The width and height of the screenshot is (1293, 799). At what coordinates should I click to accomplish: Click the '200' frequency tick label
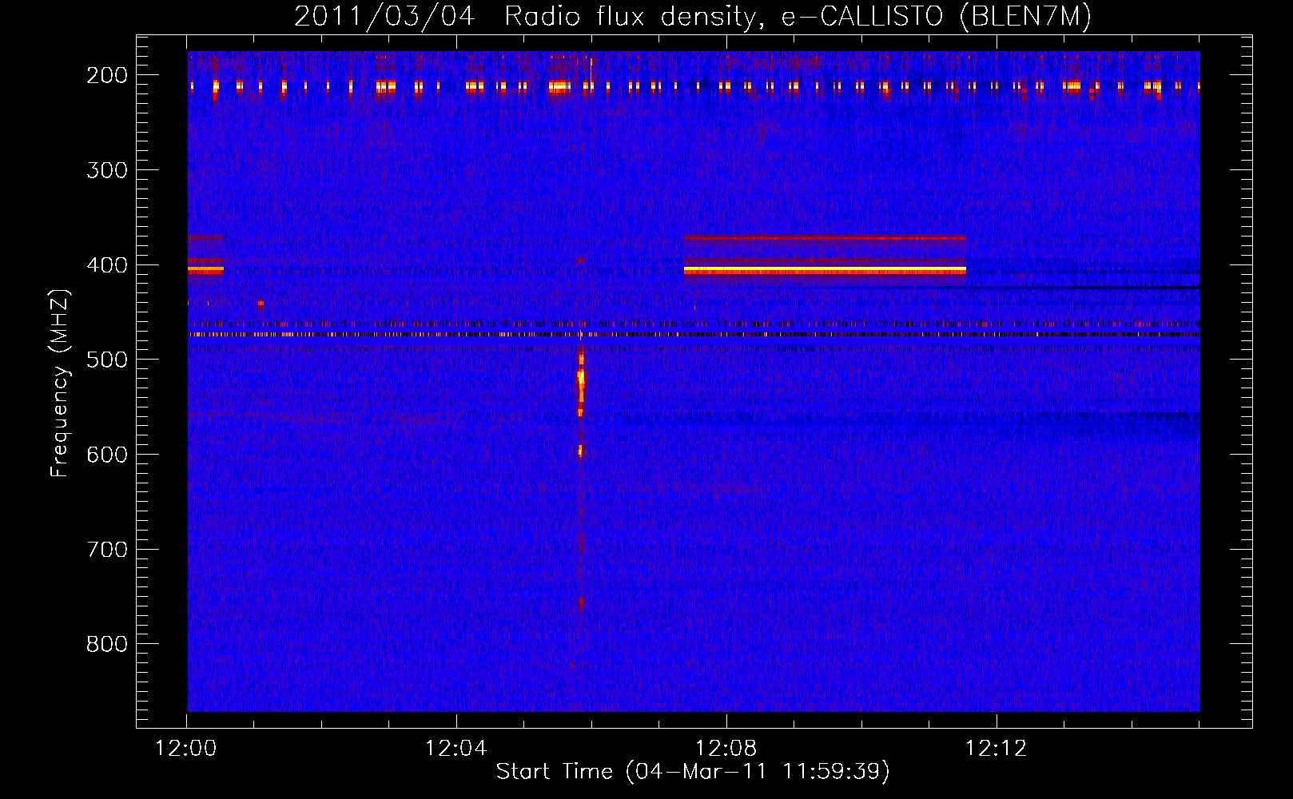pyautogui.click(x=107, y=75)
